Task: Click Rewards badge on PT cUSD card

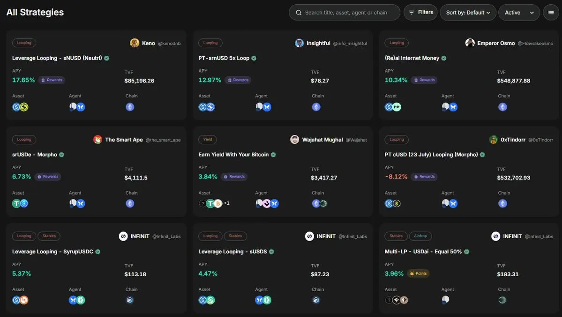Action: (x=424, y=177)
